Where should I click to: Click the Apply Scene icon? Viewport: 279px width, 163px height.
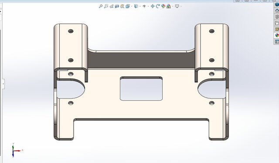click(169, 7)
